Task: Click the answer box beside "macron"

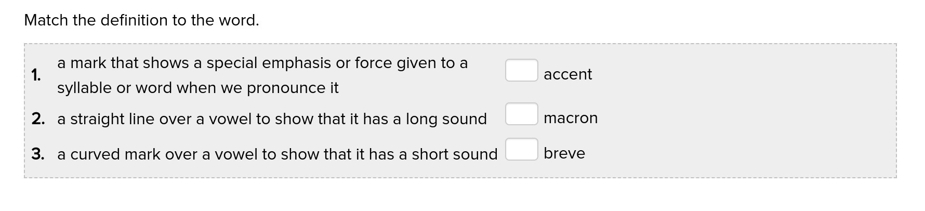Action: coord(521,114)
